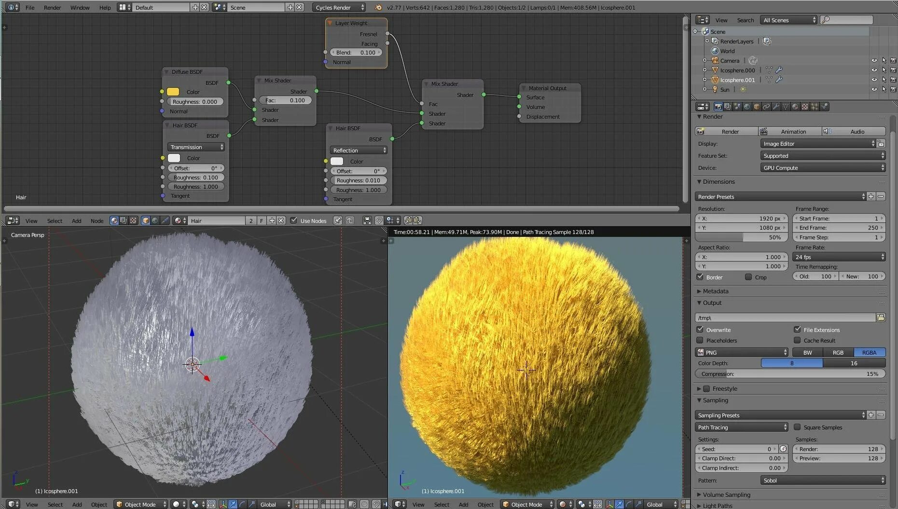Click the Audio button
Image resolution: width=898 pixels, height=509 pixels.
(854, 131)
